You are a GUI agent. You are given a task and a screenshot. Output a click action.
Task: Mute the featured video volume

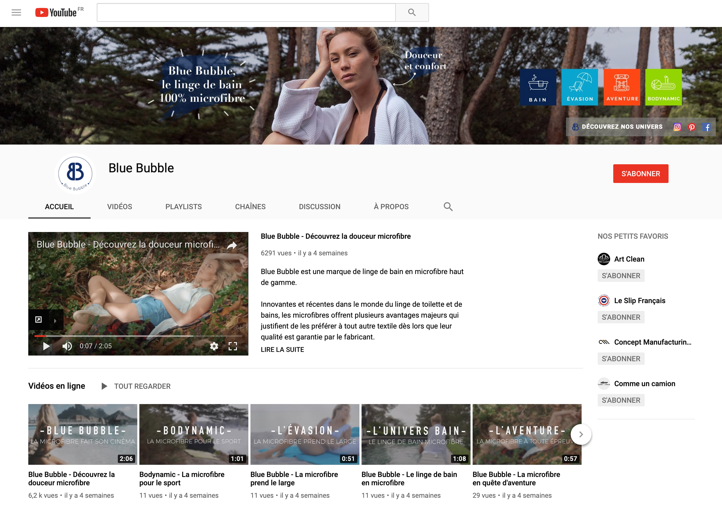click(x=67, y=346)
